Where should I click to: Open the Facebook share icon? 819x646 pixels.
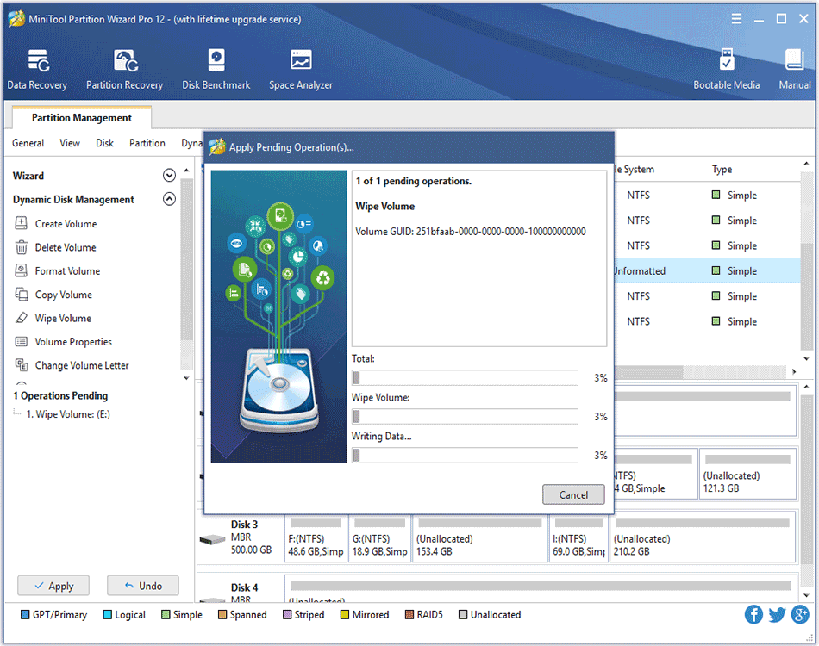coord(753,614)
